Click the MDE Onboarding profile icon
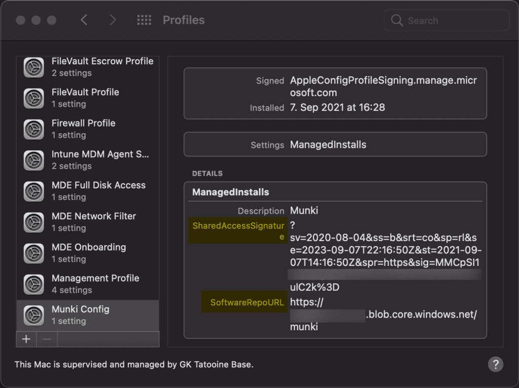The height and width of the screenshot is (388, 519). click(x=34, y=253)
